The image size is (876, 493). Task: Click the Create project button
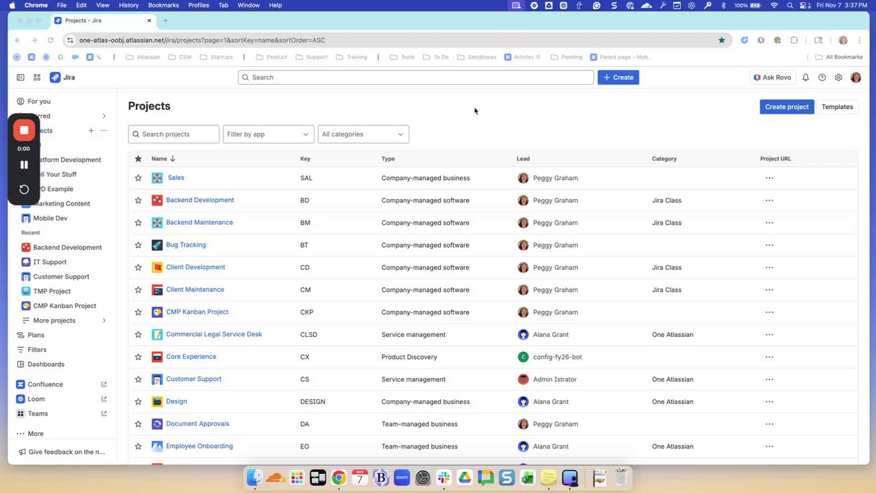787,107
